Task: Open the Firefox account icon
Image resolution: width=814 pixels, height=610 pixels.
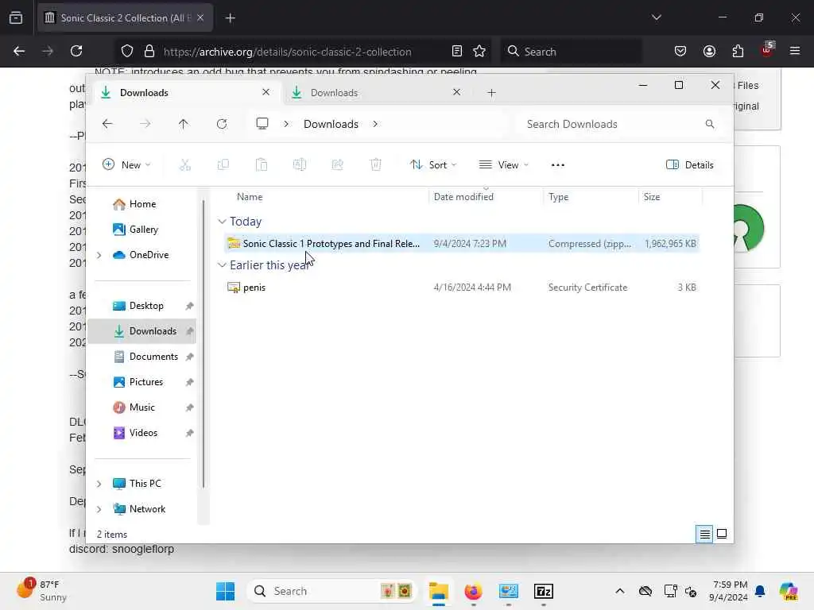Action: [x=709, y=51]
